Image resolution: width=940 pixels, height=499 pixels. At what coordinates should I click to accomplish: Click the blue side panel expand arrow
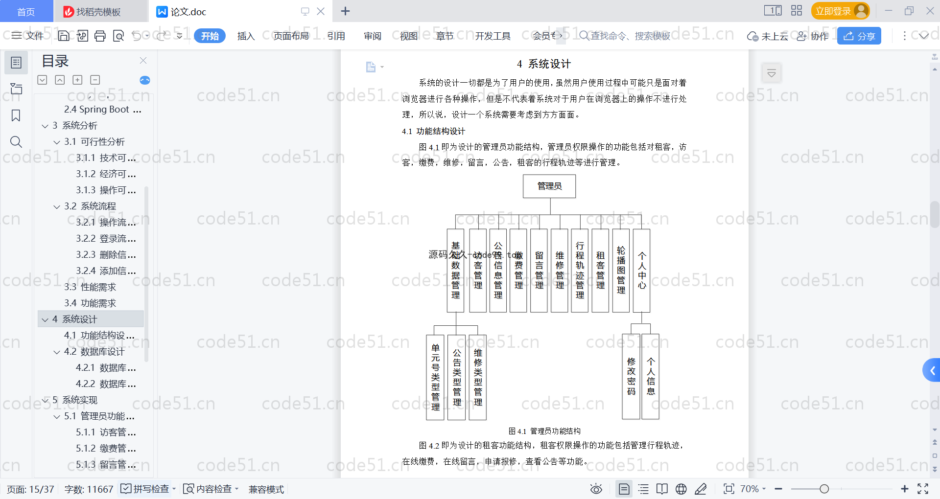click(932, 370)
